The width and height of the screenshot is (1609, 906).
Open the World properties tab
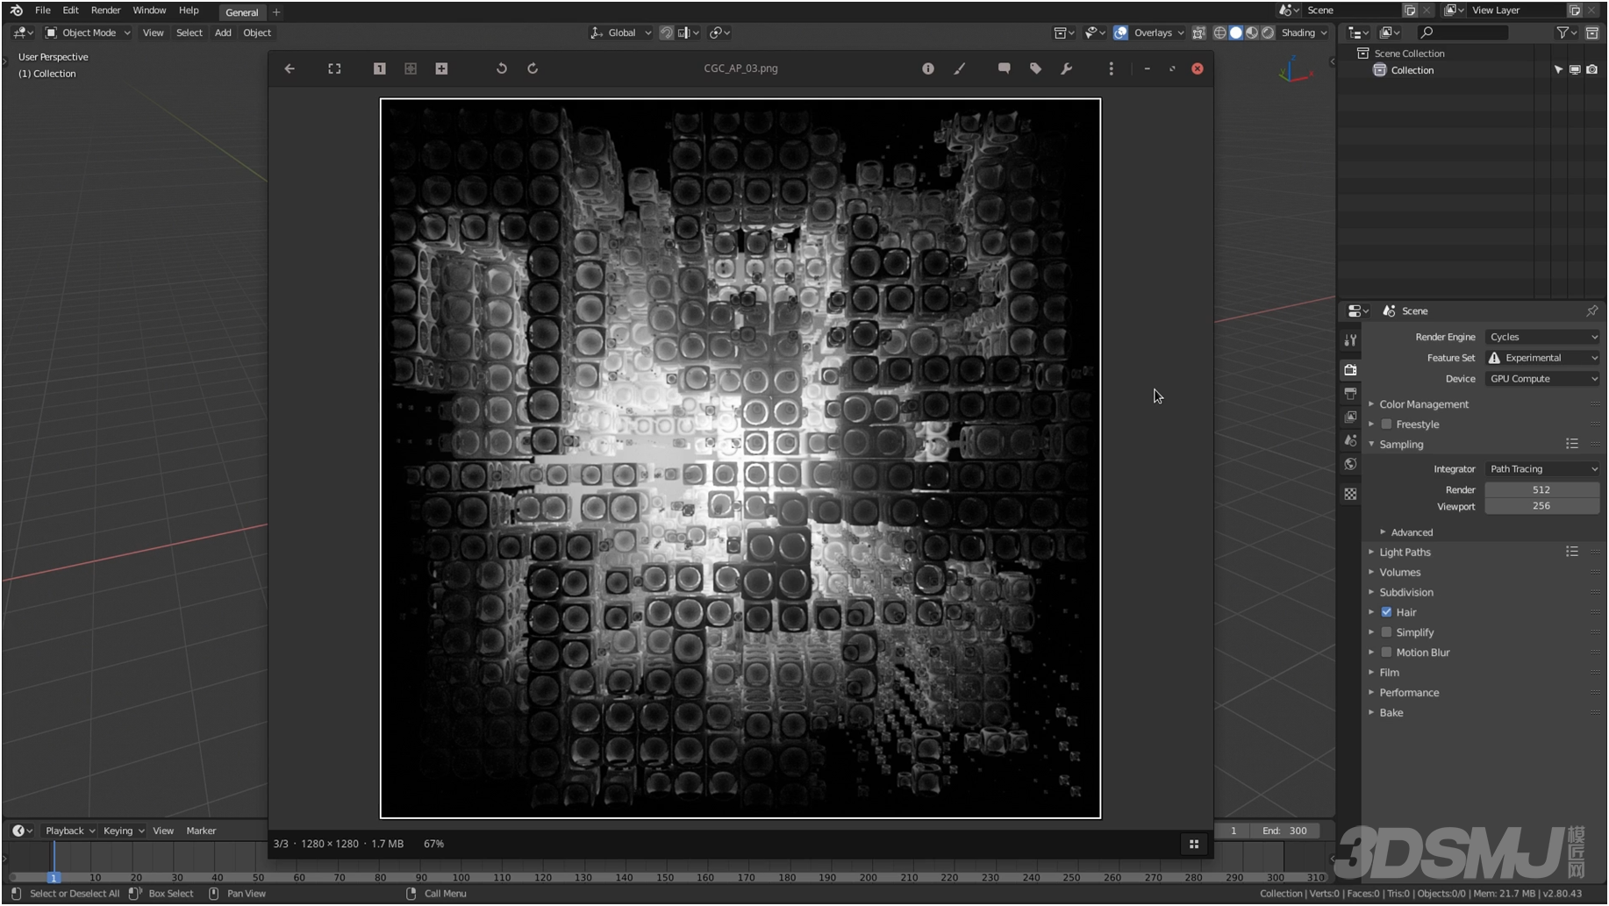[x=1350, y=464]
